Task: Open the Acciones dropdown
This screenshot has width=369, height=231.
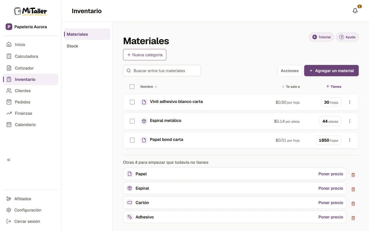Action: tap(290, 71)
